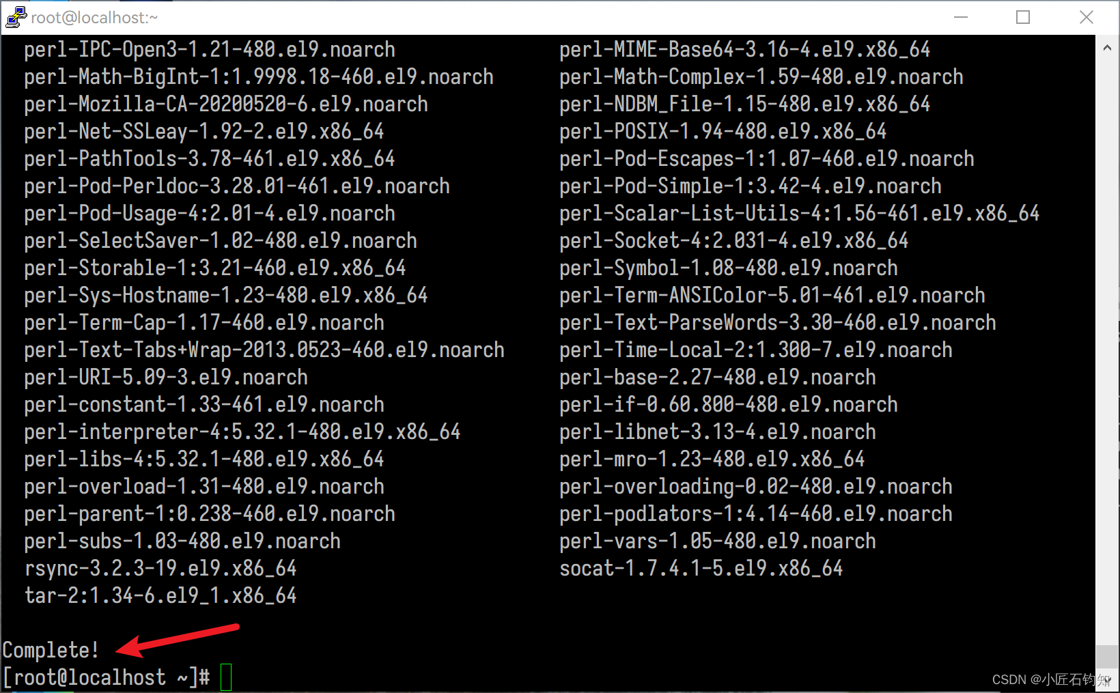Click 'perl-Math-BigInt-1:1.9998.18-460.el9.noarch' entry
This screenshot has width=1120, height=693.
[x=259, y=77]
